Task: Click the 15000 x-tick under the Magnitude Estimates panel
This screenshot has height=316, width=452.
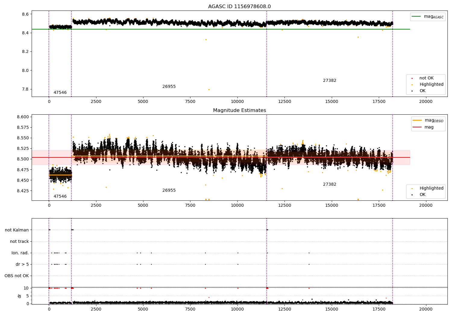Action: pyautogui.click(x=331, y=206)
